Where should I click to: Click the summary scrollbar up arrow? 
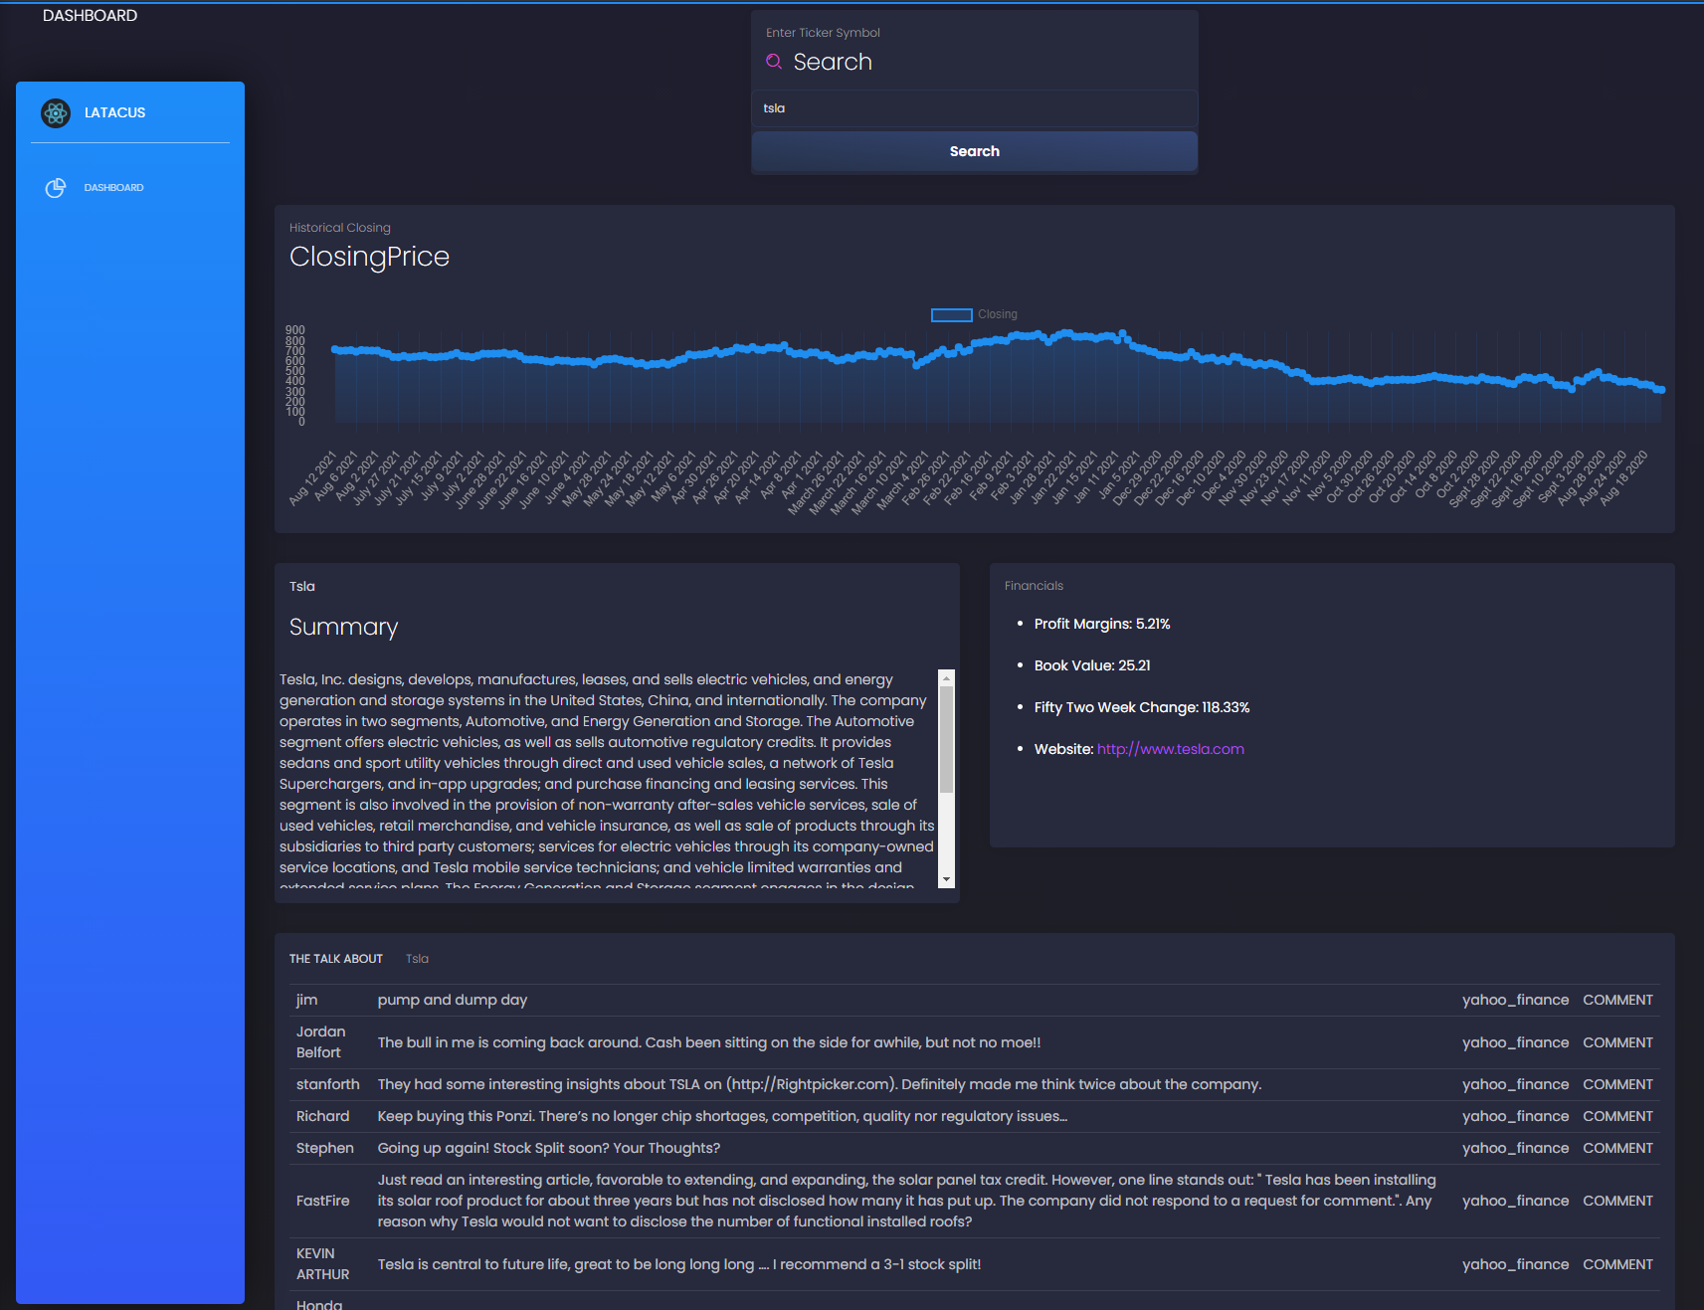(x=947, y=677)
